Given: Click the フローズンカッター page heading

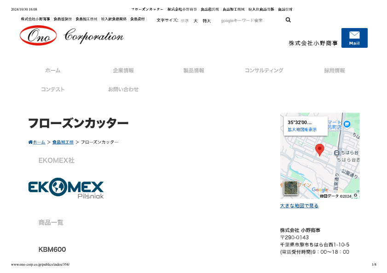Looking at the screenshot, I should [x=78, y=123].
